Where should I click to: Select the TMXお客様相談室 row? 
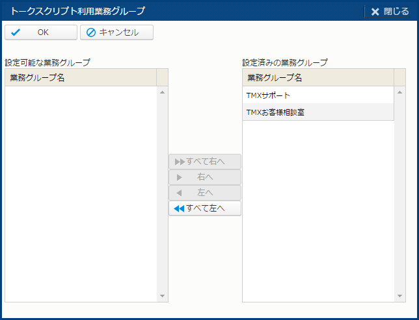point(318,112)
